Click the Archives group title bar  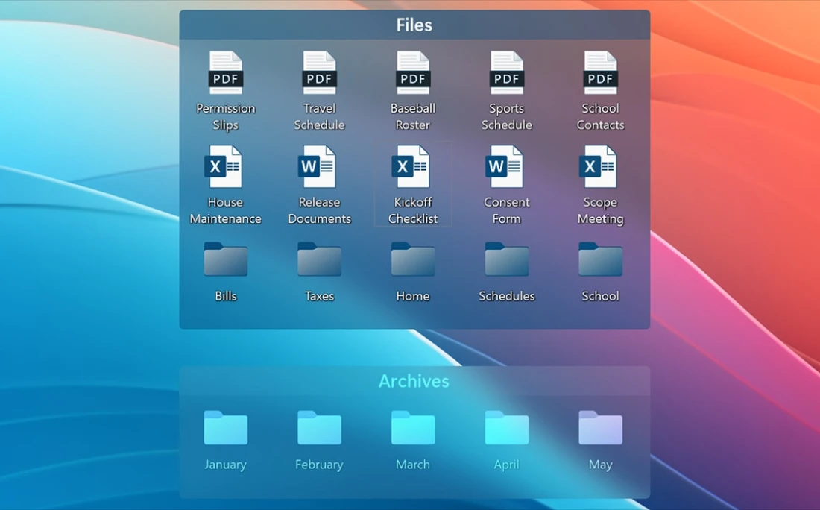click(414, 381)
